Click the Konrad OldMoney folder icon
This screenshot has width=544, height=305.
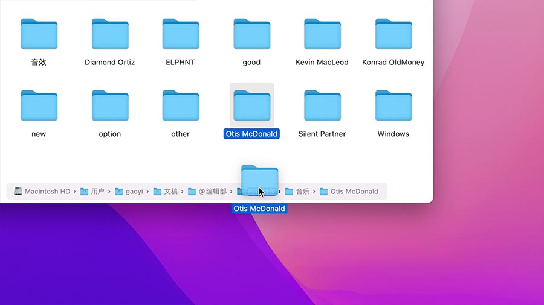point(393,34)
